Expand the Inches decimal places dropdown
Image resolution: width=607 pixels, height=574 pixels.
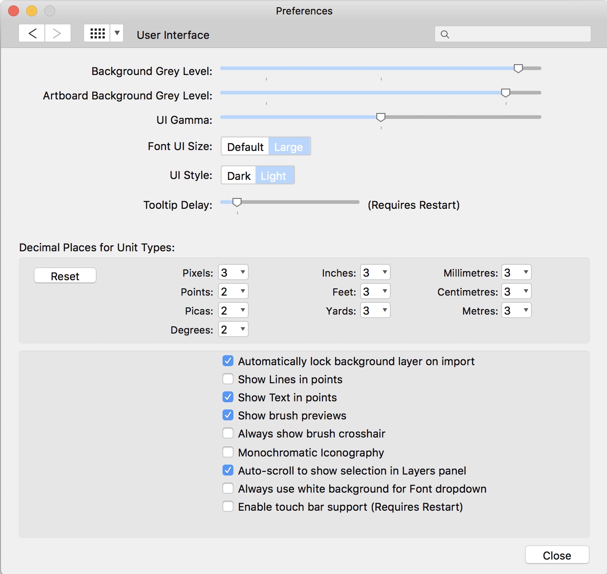point(375,273)
